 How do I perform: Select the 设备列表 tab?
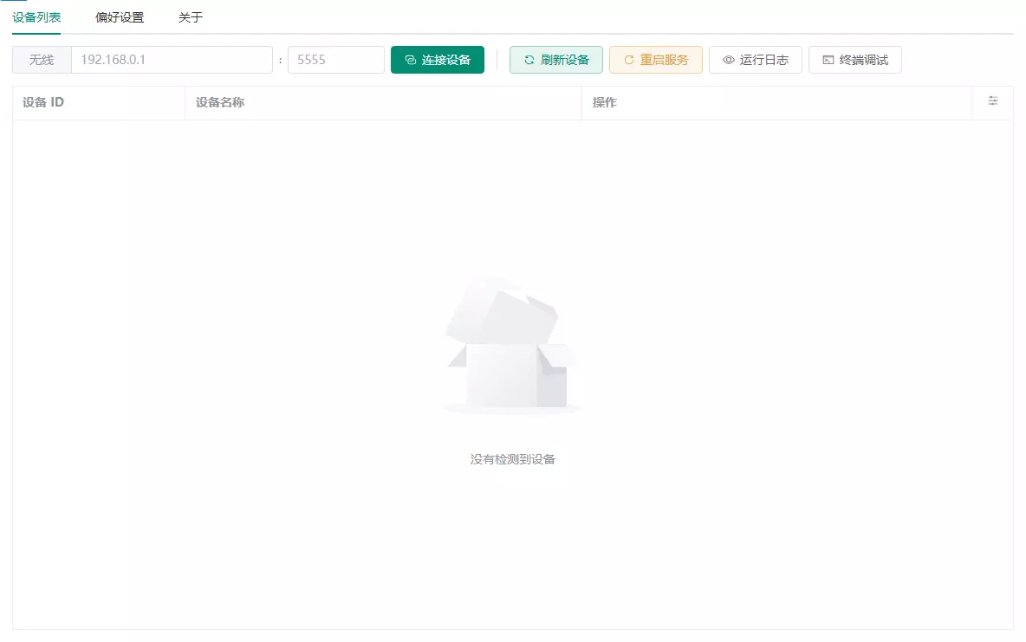(x=36, y=17)
